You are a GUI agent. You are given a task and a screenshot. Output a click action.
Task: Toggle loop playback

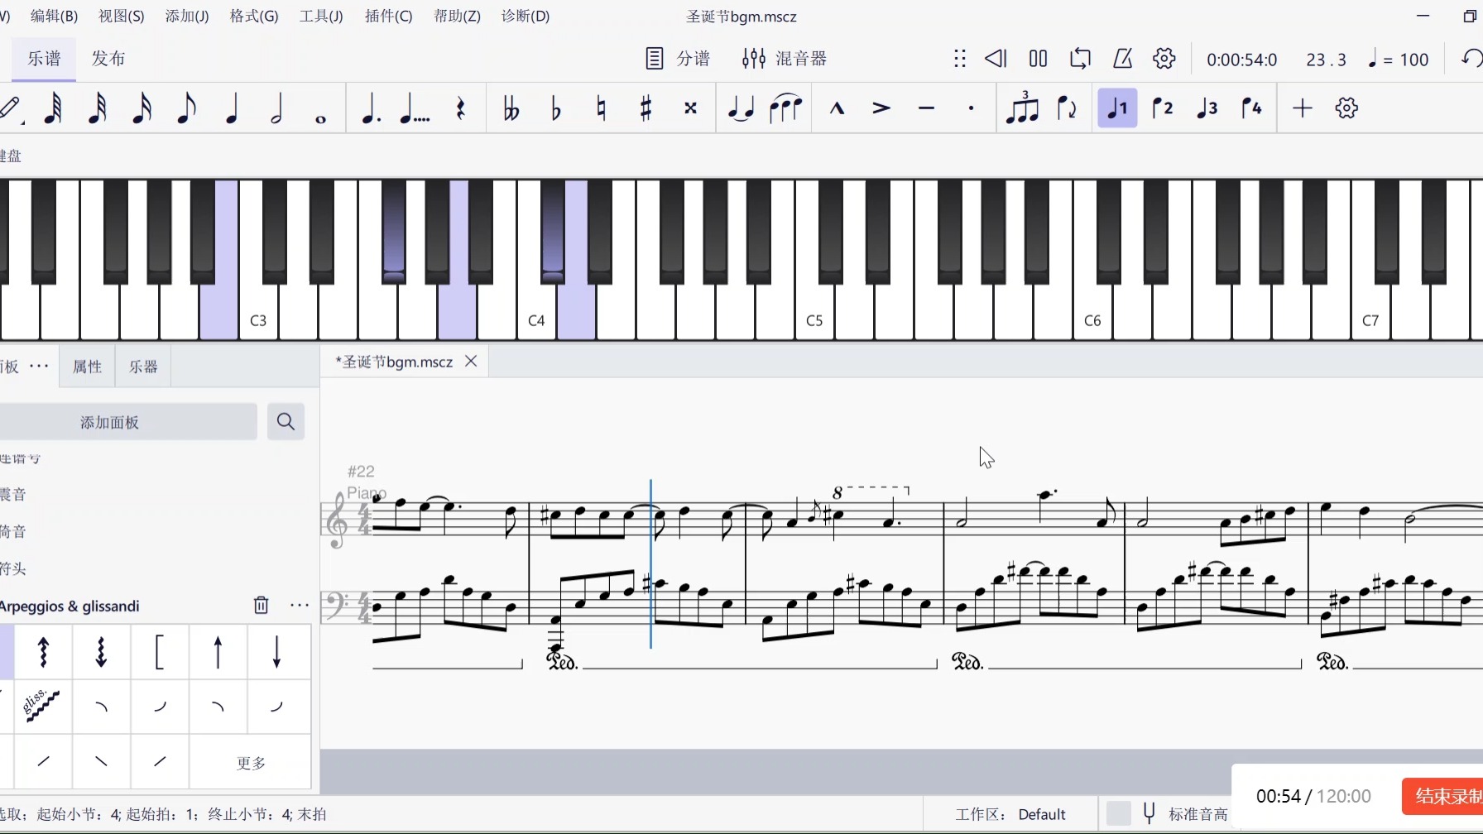tap(1080, 59)
